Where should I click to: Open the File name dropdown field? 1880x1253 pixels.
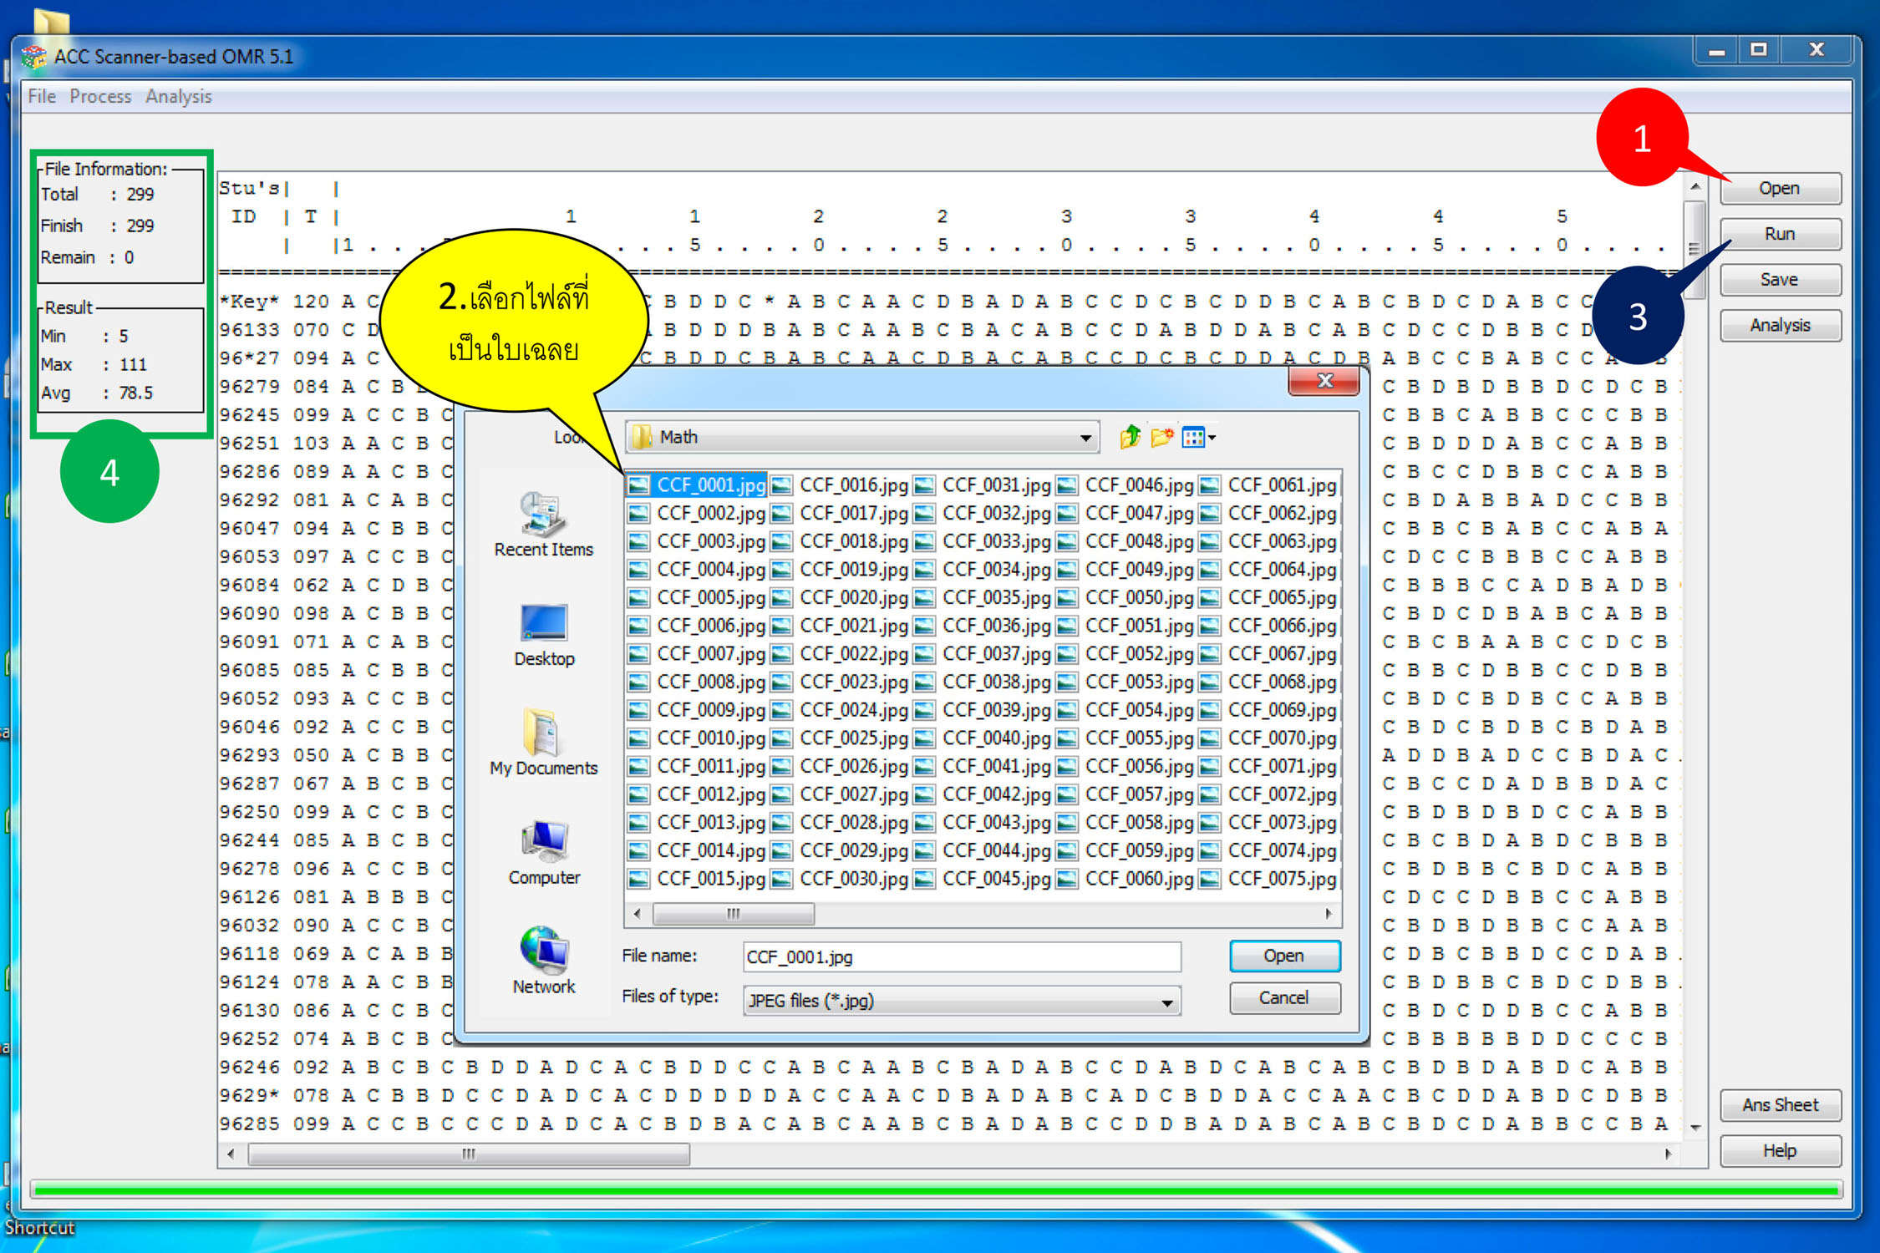961,956
